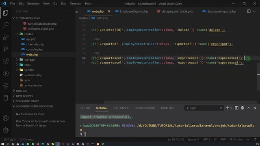
Task: Click errors and warnings status indicator
Action: 10,140
